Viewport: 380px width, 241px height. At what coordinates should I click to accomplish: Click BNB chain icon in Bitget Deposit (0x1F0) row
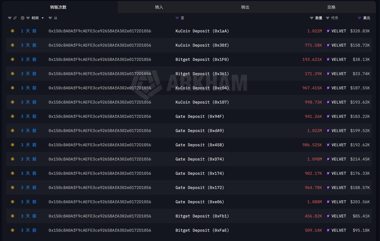click(13, 59)
